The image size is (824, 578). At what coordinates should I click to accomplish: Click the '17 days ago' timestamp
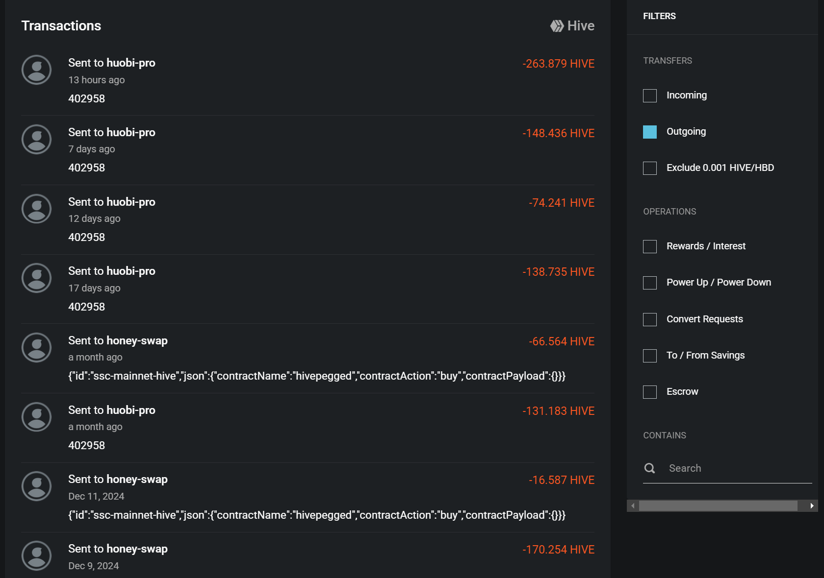[94, 288]
